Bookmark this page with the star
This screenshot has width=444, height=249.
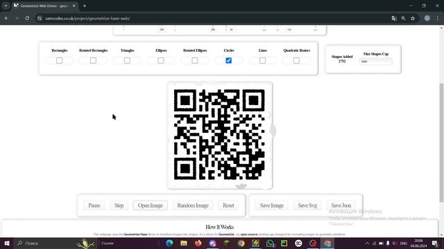click(x=413, y=19)
